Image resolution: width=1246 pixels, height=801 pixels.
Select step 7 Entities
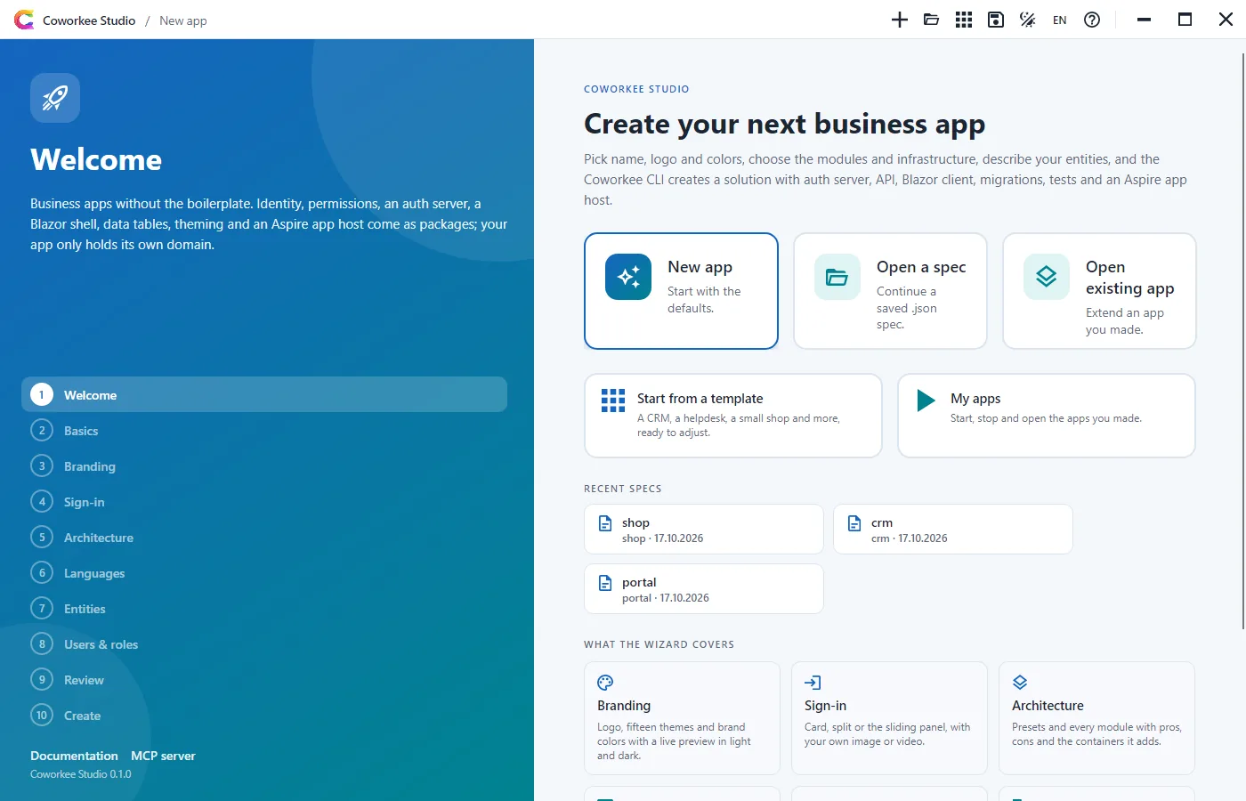point(264,609)
